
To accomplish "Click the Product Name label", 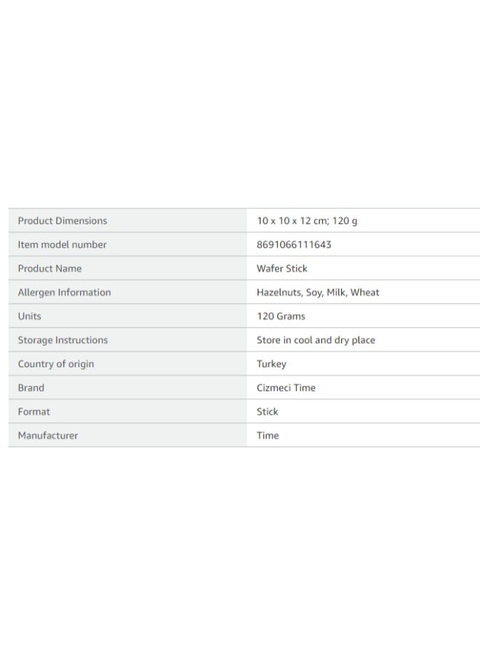I will 49,268.
